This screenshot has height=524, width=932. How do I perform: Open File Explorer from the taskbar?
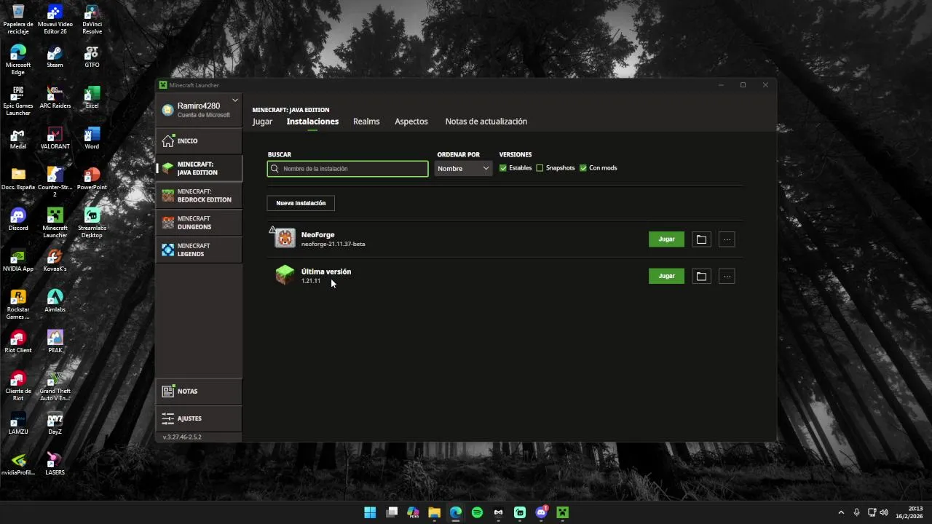[x=434, y=512]
